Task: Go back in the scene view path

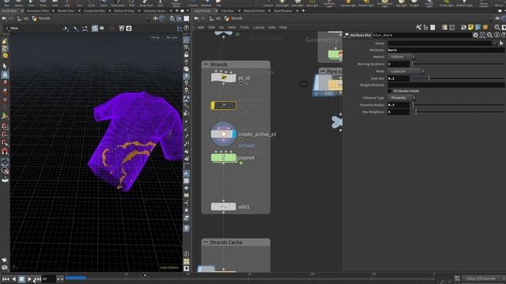Action: [x=4, y=19]
